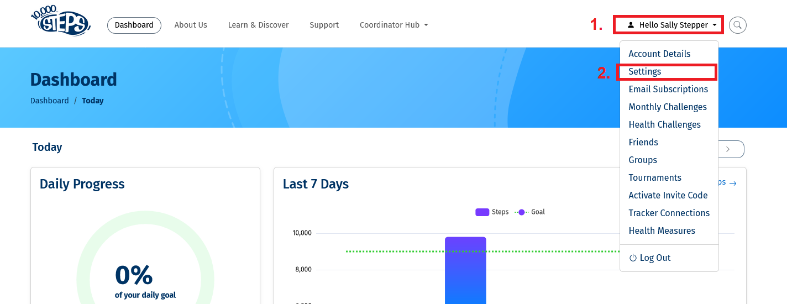Click the Daily Progress heading
Screen dimensions: 787x304
pos(82,184)
